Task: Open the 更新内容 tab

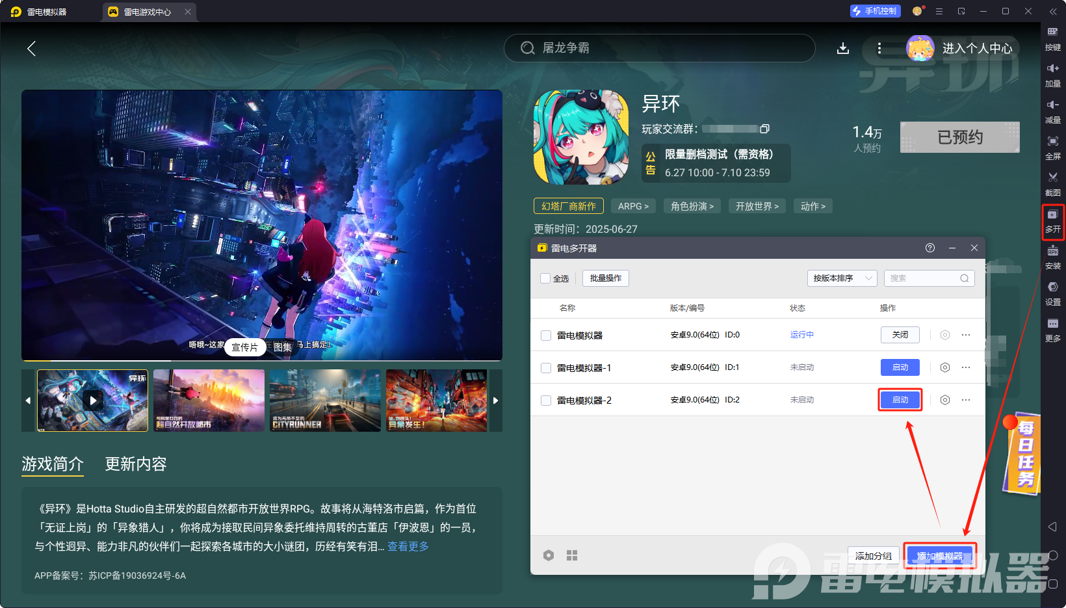Action: click(x=136, y=464)
